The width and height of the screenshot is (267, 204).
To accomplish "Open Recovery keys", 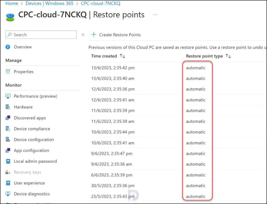I will pyautogui.click(x=27, y=172).
